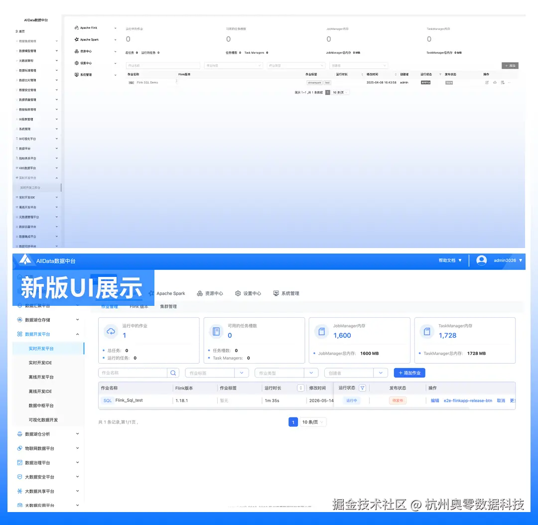
Task: Click the 数据湖仓分析 sidebar icon
Action: click(19, 434)
